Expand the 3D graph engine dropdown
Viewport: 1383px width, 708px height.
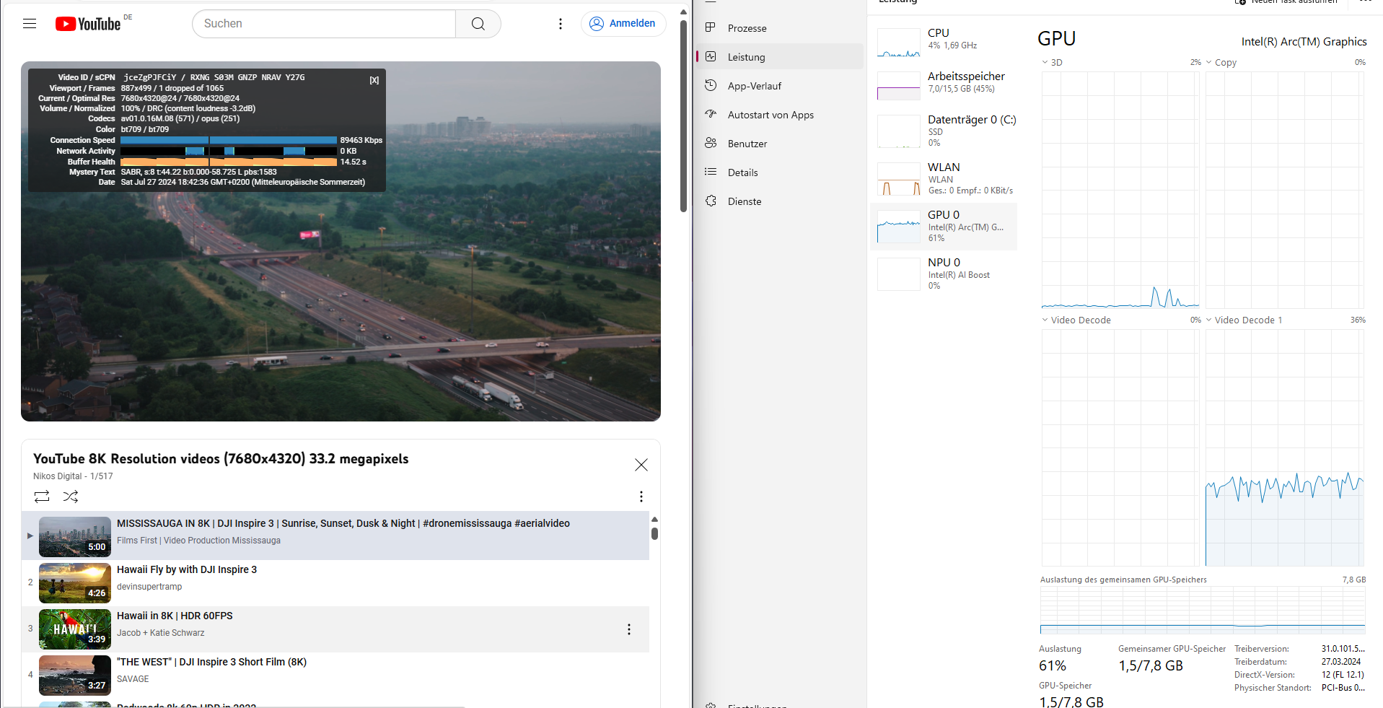[x=1045, y=63]
